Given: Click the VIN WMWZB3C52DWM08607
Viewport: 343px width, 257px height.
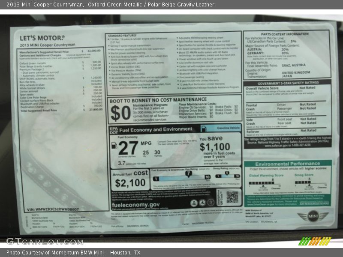Looking at the screenshot, I should click(x=53, y=209).
